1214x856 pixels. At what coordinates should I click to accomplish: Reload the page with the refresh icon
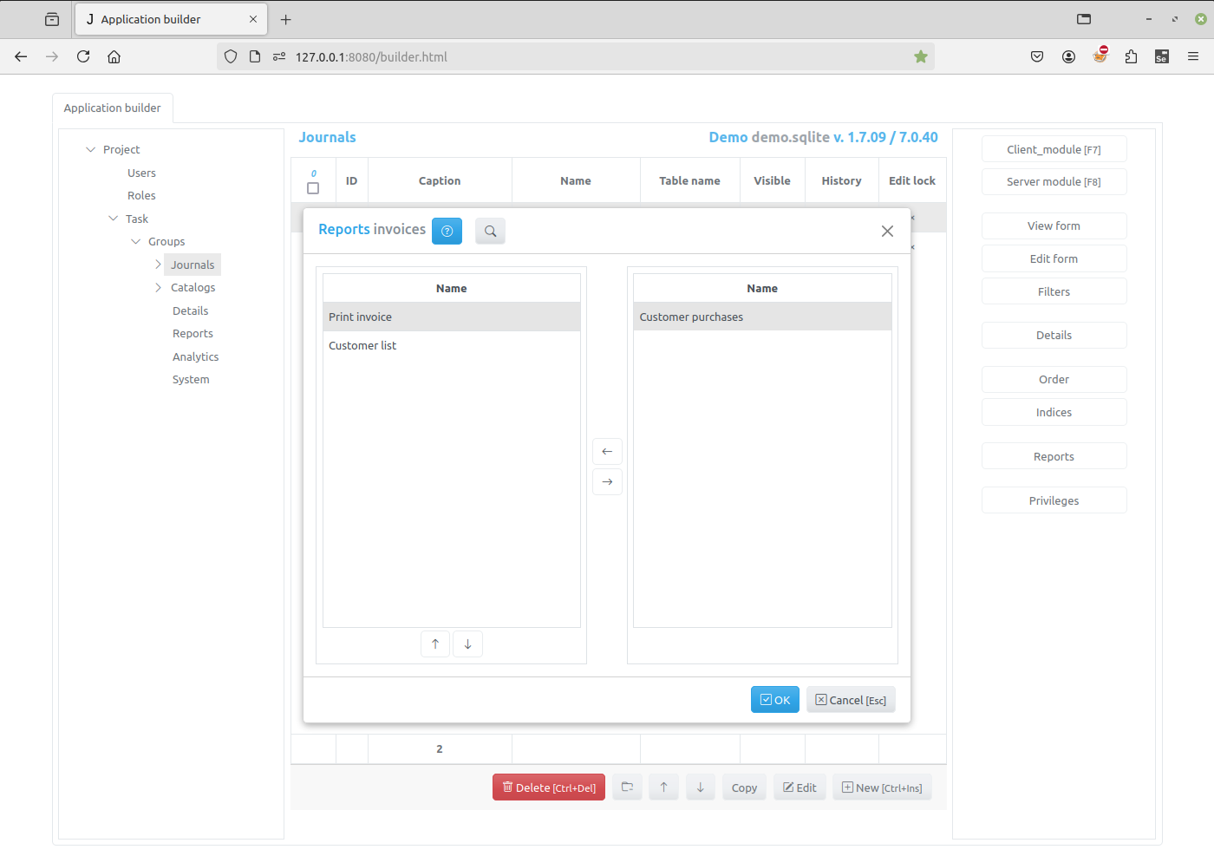(83, 56)
